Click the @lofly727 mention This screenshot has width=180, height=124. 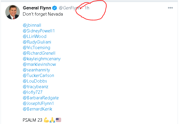[33, 92]
